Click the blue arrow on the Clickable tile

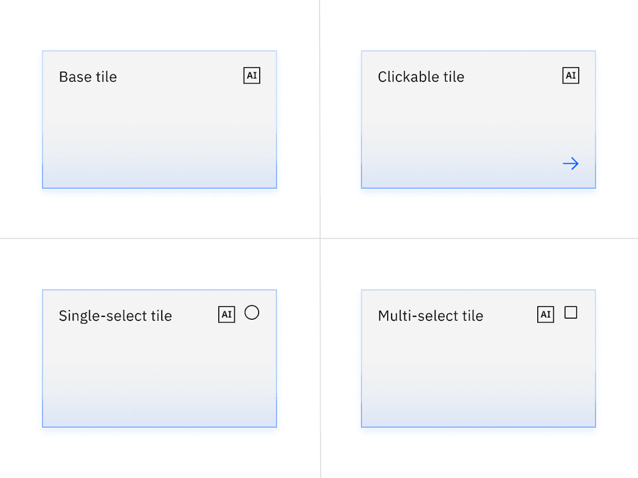570,164
